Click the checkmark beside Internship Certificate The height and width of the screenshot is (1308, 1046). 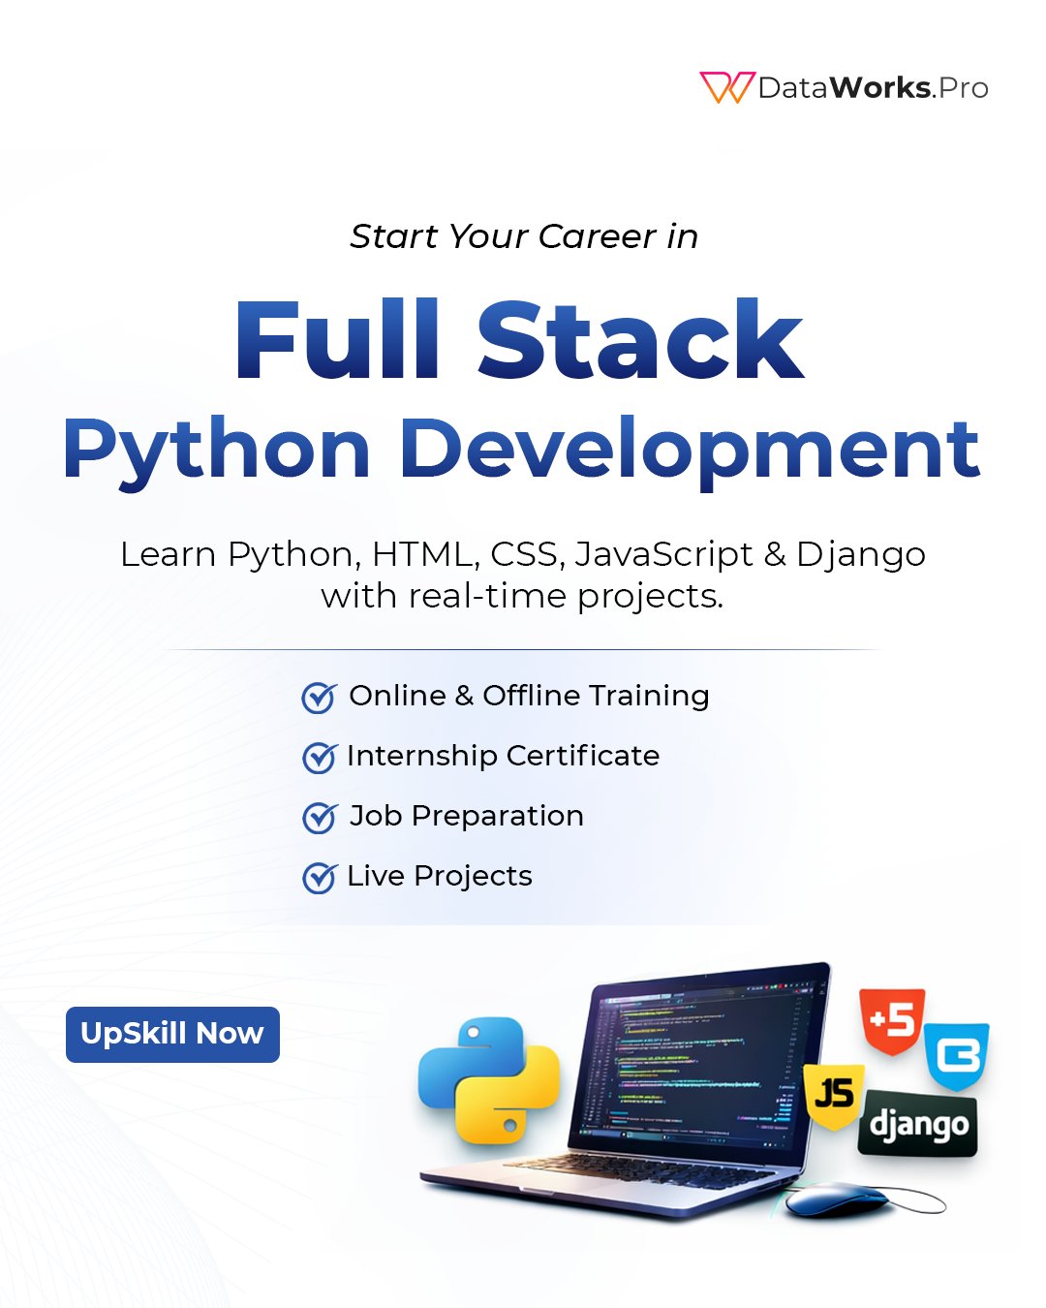pos(319,757)
